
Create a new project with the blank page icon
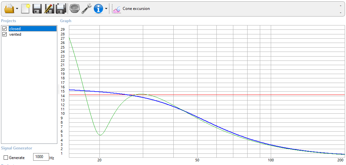(x=26, y=9)
